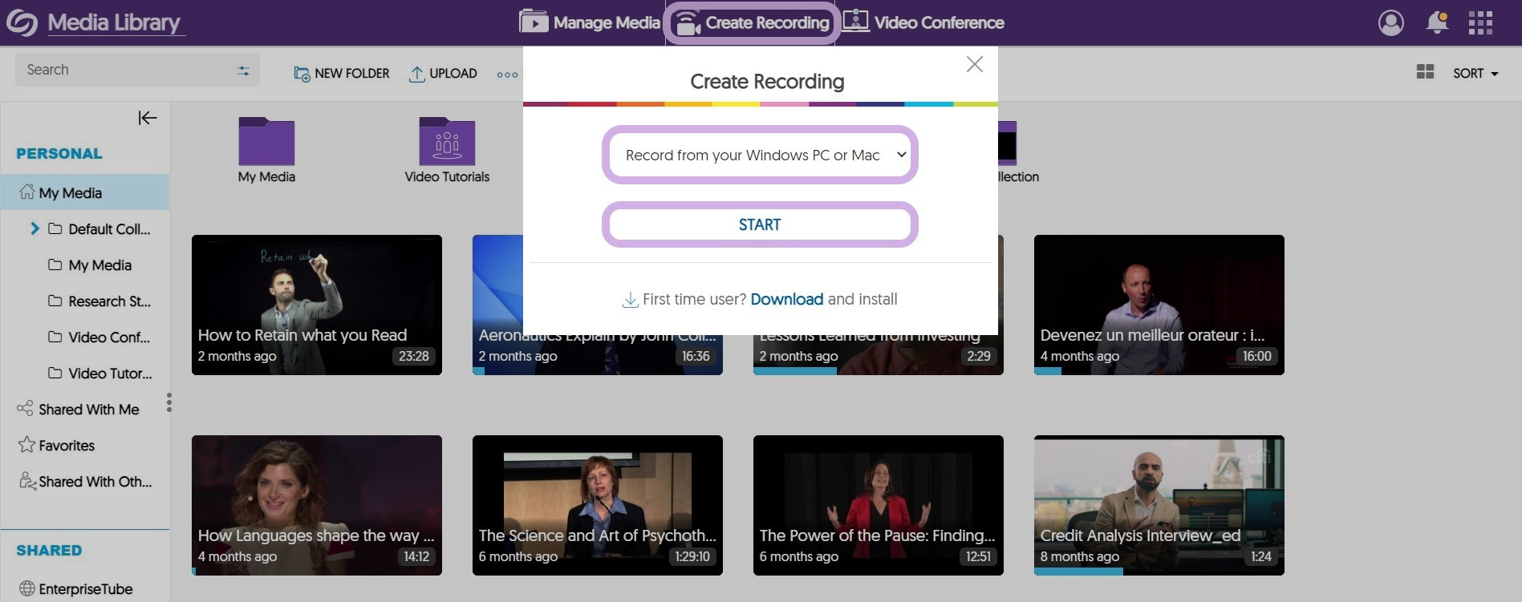The image size is (1522, 602).
Task: Click the Download link for first-time users
Action: 786,299
